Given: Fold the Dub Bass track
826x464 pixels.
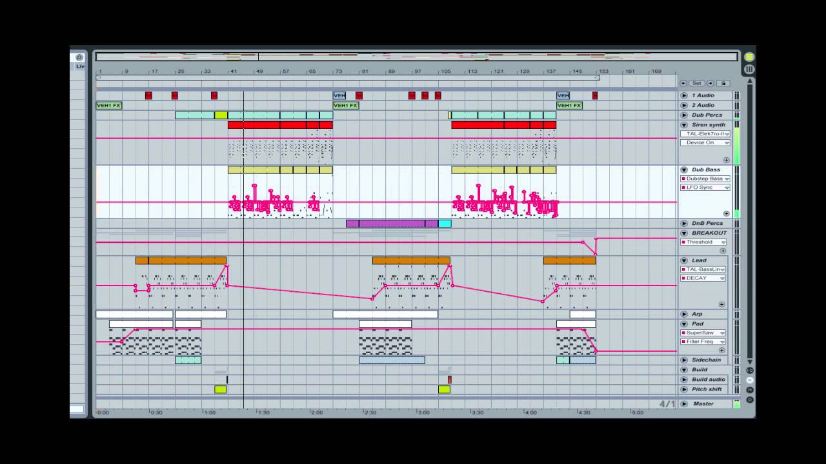Looking at the screenshot, I should pos(684,169).
